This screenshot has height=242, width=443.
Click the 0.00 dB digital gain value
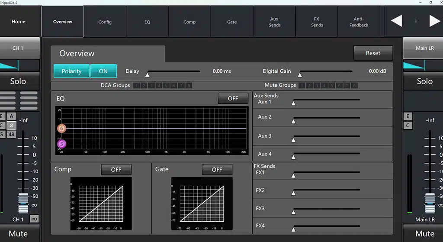(377, 71)
